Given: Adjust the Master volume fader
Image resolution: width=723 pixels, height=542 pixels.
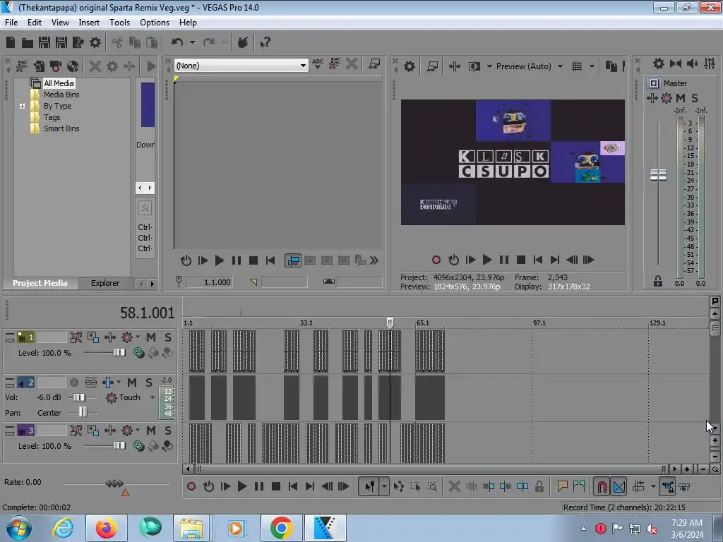Looking at the screenshot, I should (x=658, y=175).
